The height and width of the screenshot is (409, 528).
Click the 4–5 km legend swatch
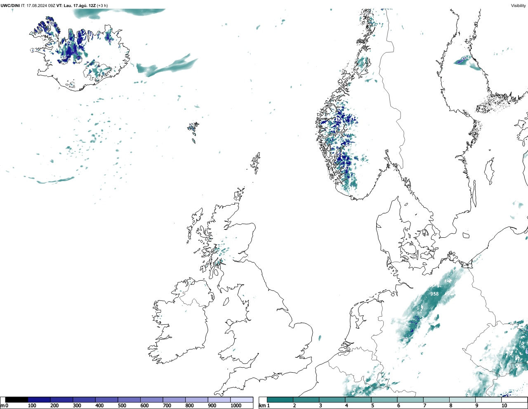pyautogui.click(x=358, y=400)
